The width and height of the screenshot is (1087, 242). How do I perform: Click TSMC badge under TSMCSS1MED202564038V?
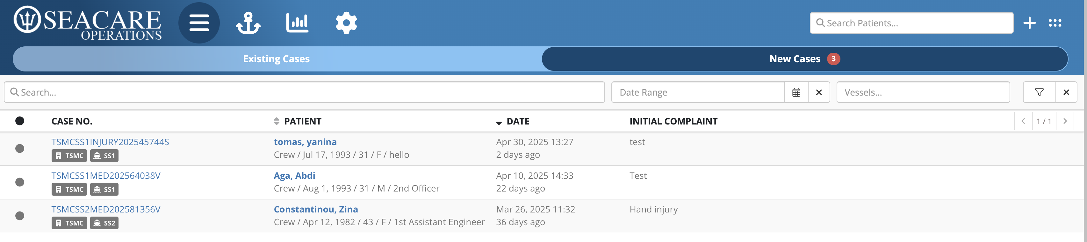click(x=69, y=189)
